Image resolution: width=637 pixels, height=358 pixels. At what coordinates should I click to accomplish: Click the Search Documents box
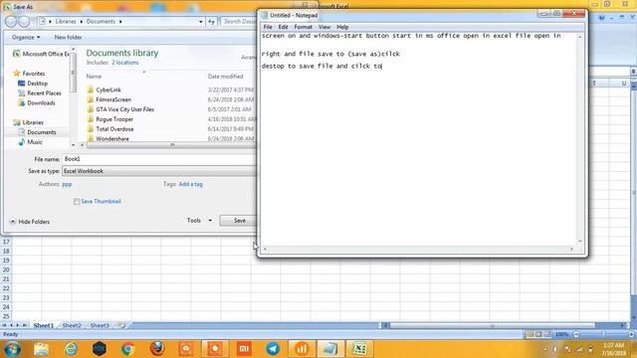coord(239,22)
